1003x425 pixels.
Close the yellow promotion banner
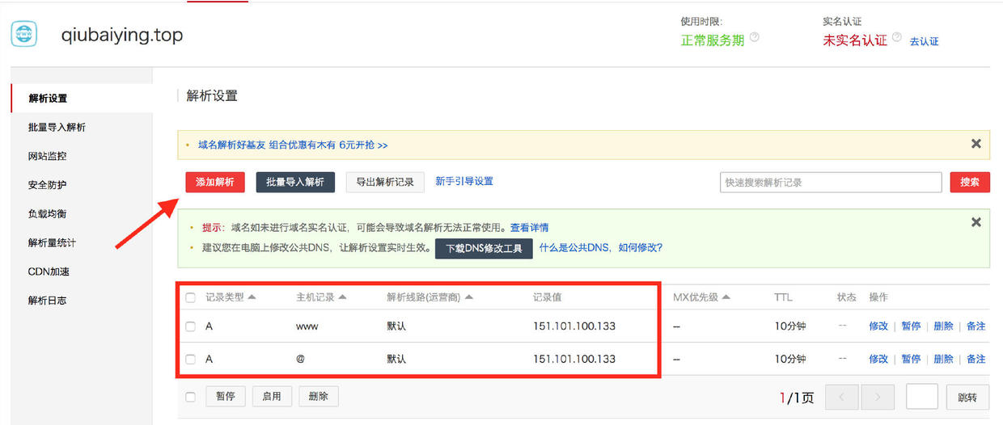coord(975,144)
